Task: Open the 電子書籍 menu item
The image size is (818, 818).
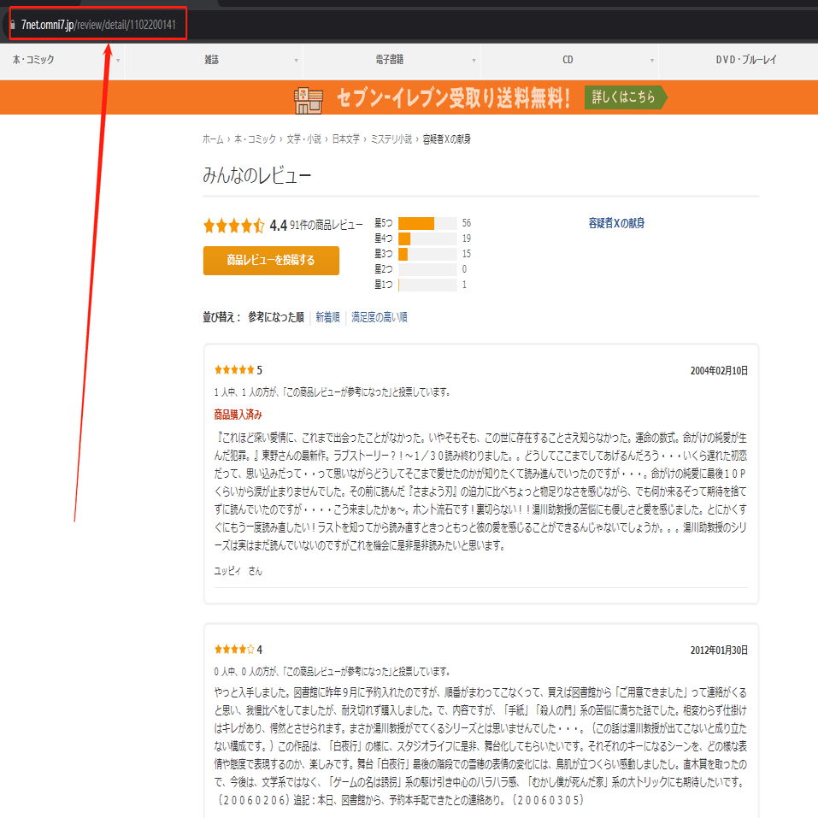Action: click(x=390, y=60)
